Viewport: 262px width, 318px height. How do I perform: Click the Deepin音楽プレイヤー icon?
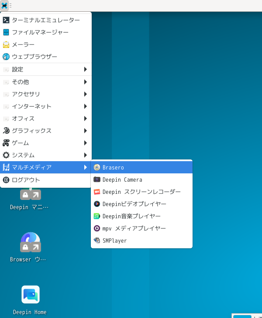tap(97, 216)
